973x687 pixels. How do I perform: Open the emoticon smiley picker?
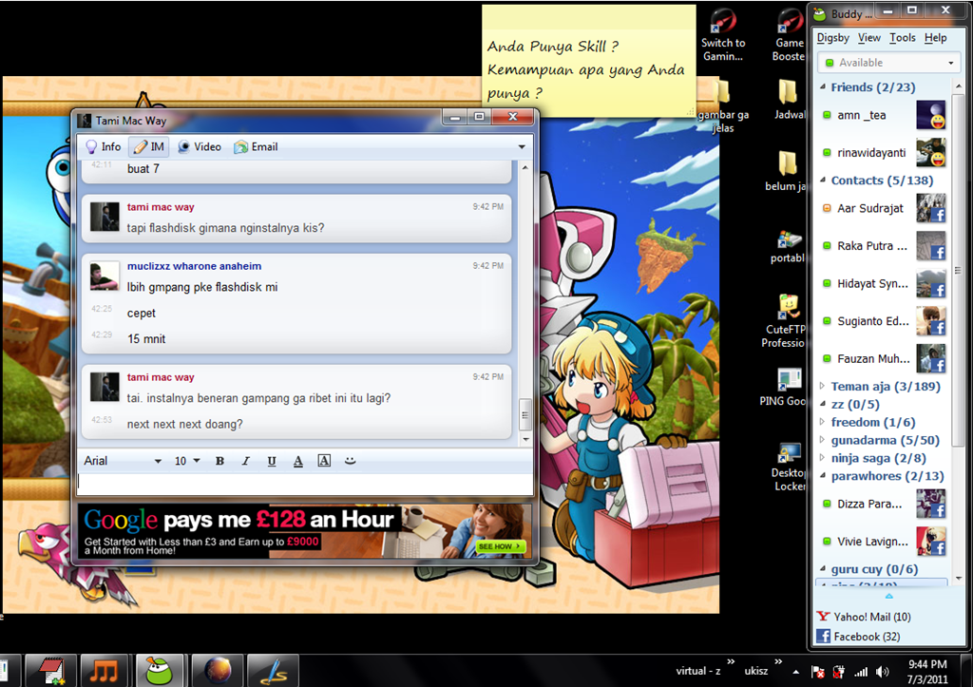tap(350, 461)
